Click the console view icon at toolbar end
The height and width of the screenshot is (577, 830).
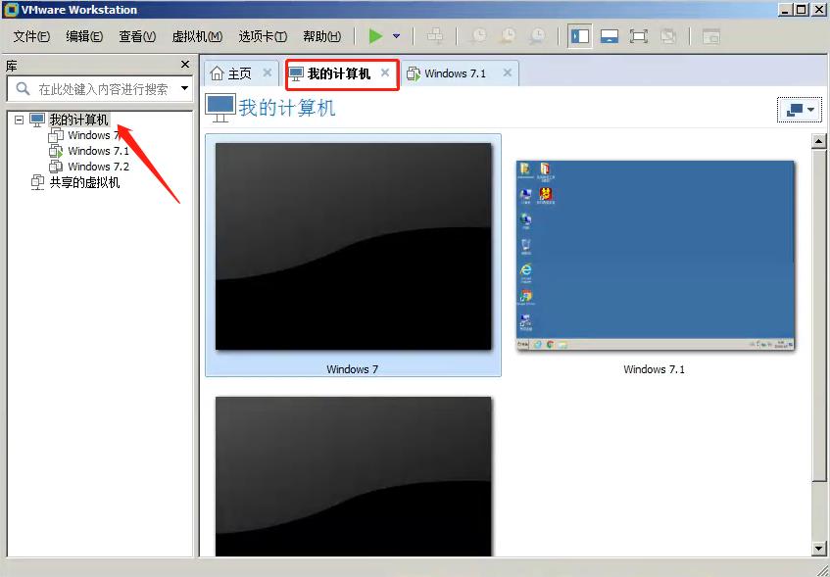pos(710,36)
